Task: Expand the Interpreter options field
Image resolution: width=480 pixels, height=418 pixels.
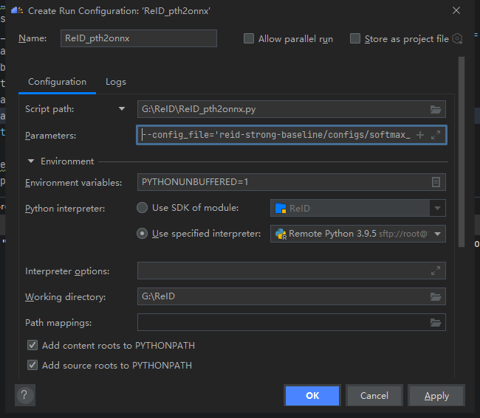Action: coord(436,271)
